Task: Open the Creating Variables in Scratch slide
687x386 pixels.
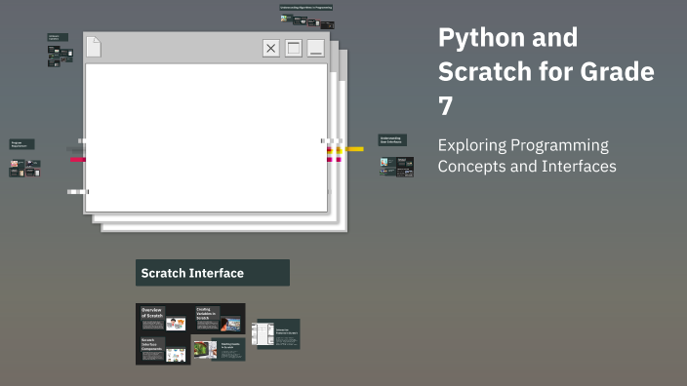Action: [x=219, y=319]
